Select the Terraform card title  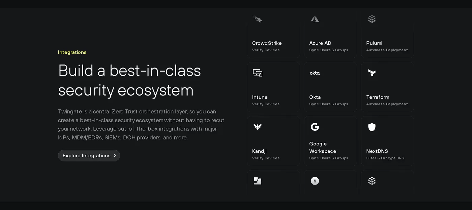pyautogui.click(x=378, y=97)
